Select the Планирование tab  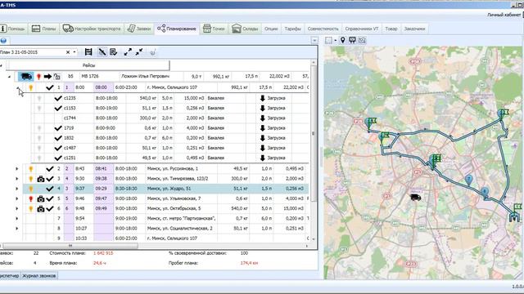[x=177, y=29]
